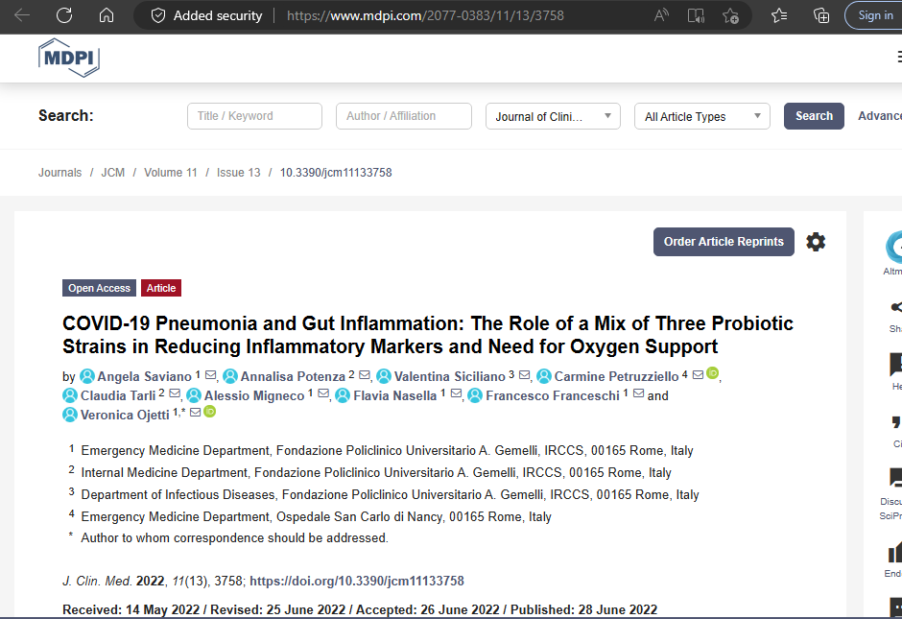Click the Ospedale San Carlo di Nancy affiliation

(316, 516)
